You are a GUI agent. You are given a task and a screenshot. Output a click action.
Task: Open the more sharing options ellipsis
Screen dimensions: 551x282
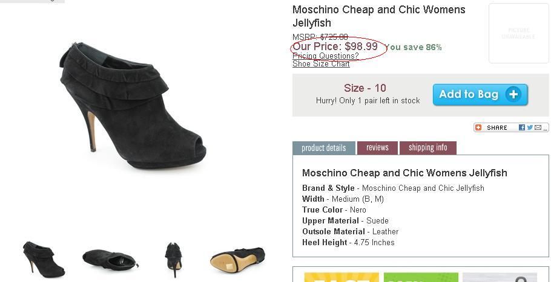click(546, 128)
